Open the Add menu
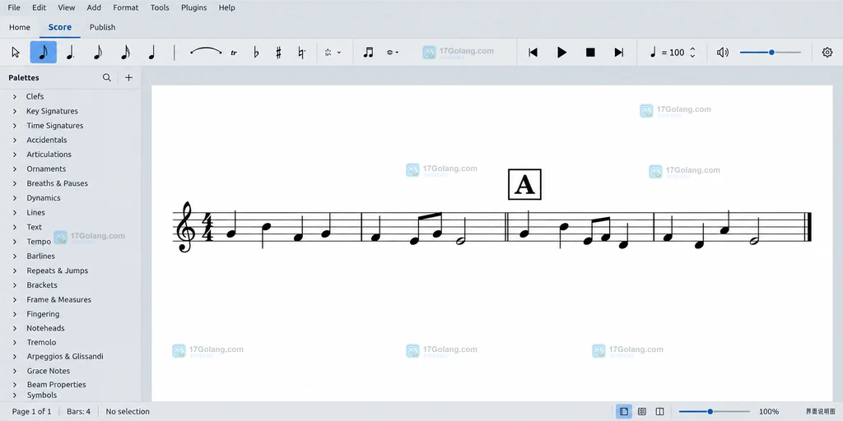Screen dimensions: 843x421 coord(94,7)
